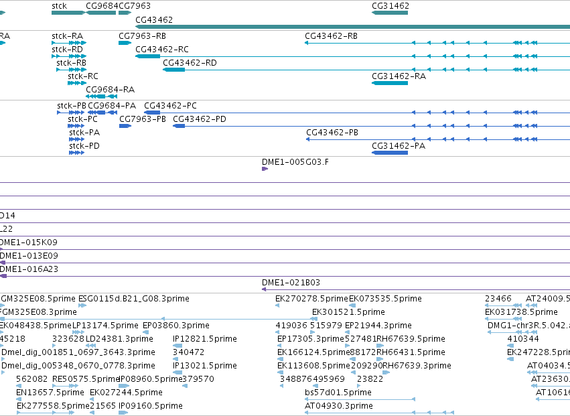Click the CG43462 gene span label
570x416 pixels.
[154, 19]
